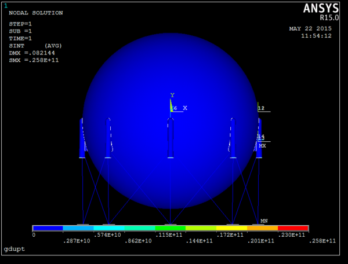Select the dark blue legend segment
This screenshot has height=264, width=348.
(48, 228)
